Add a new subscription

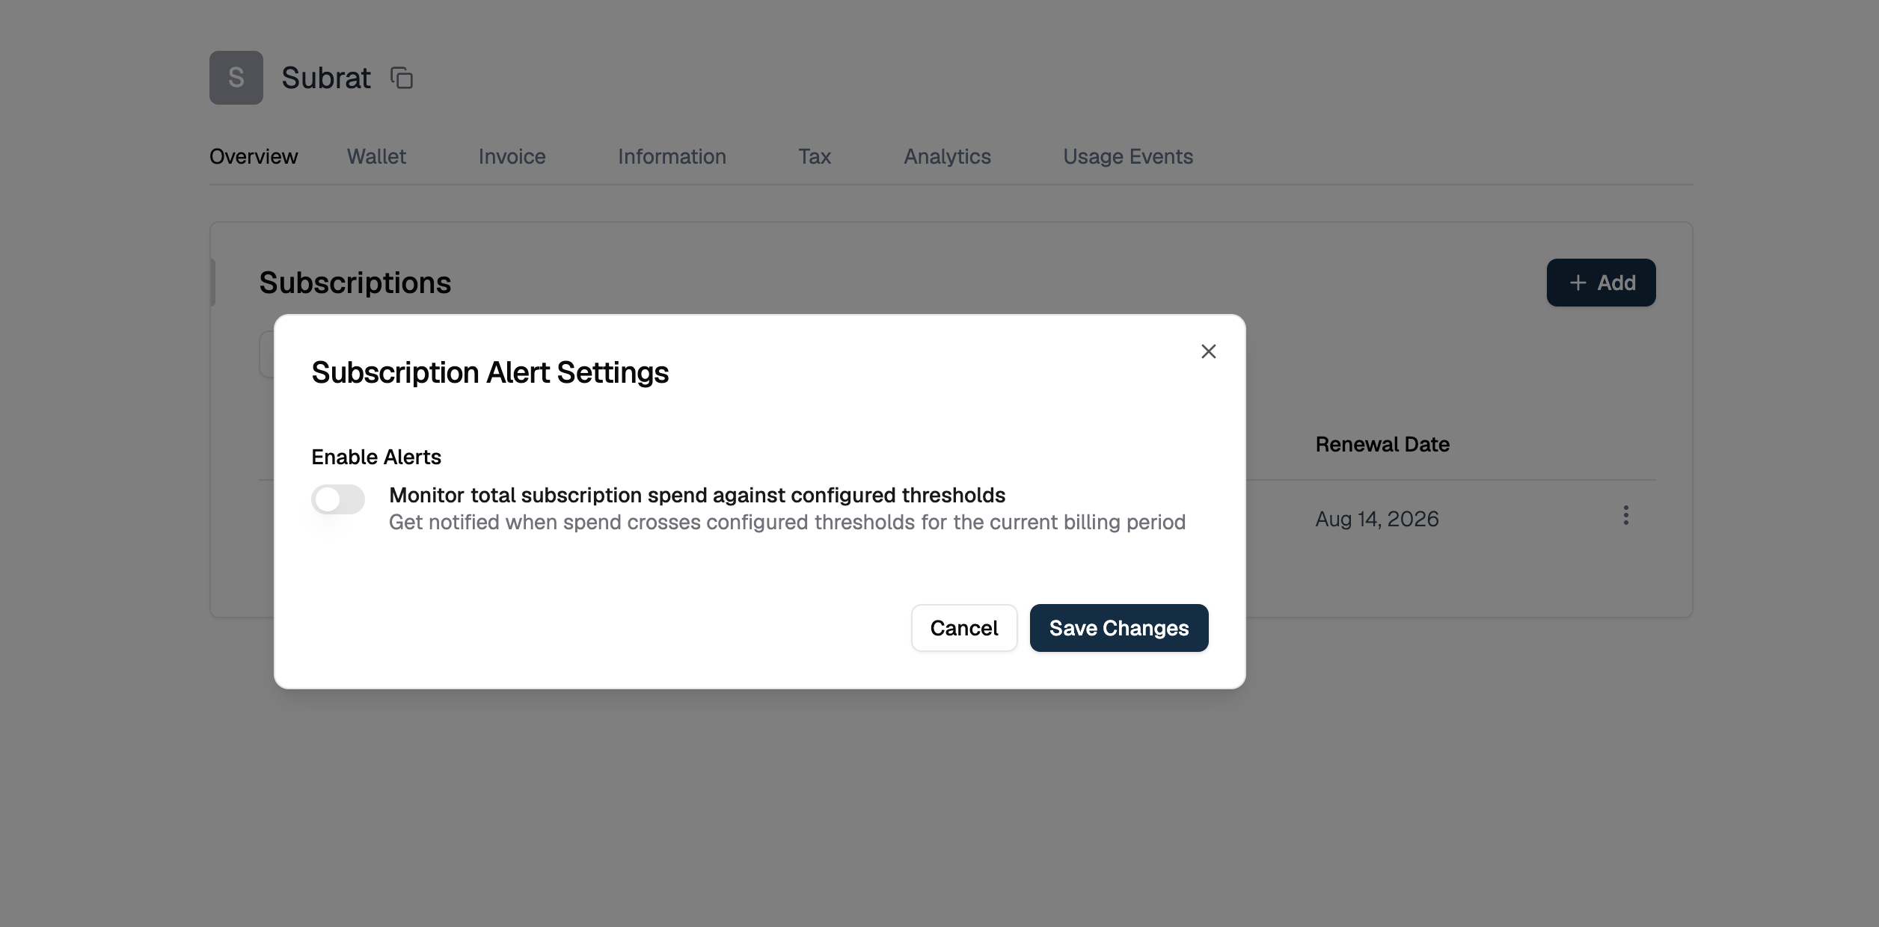1601,283
